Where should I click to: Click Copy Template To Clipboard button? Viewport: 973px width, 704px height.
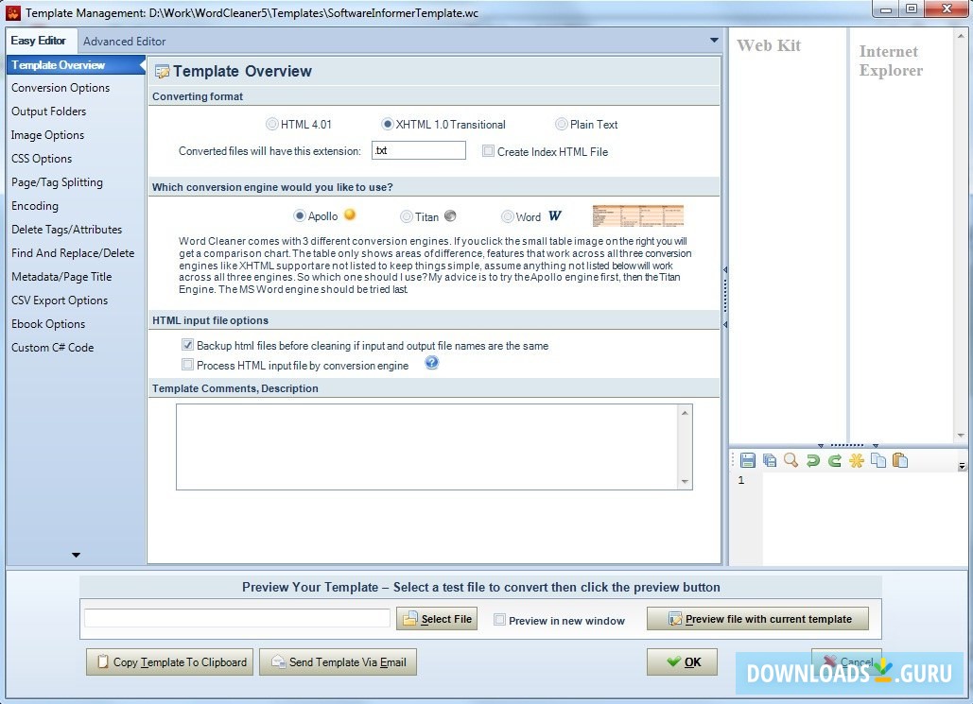(x=169, y=661)
